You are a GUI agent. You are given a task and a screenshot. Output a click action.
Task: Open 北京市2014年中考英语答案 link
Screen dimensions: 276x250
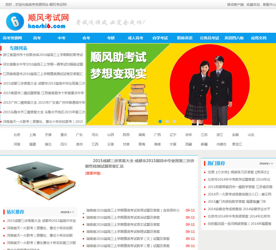point(239,216)
